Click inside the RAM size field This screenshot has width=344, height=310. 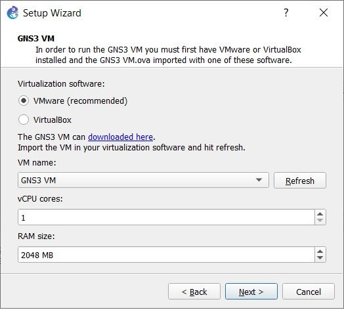point(166,255)
